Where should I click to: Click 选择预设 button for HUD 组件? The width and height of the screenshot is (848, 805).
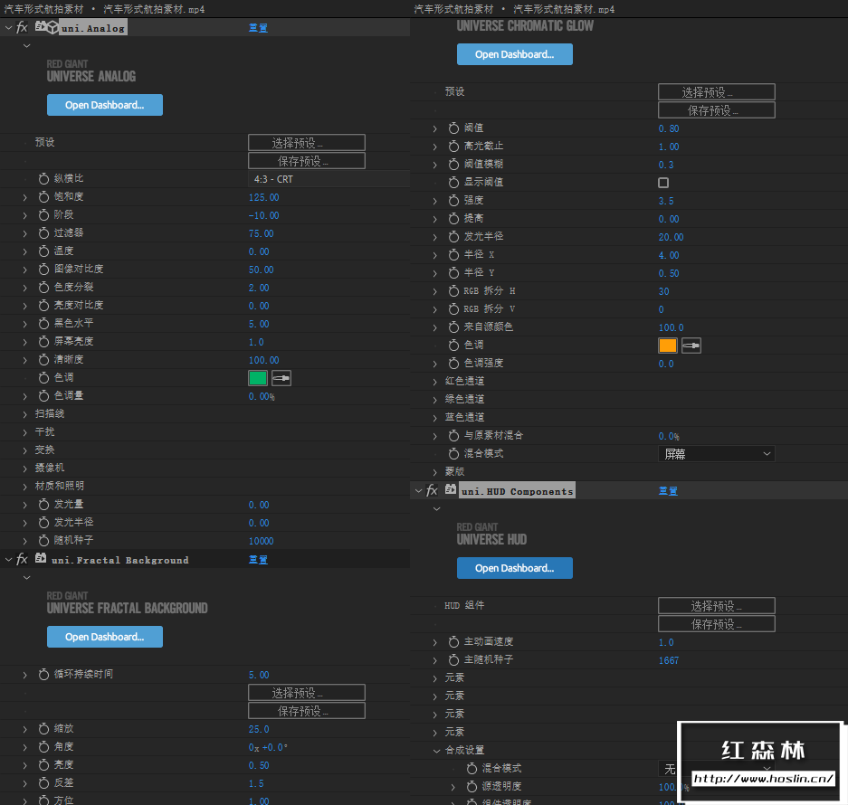[x=717, y=605]
